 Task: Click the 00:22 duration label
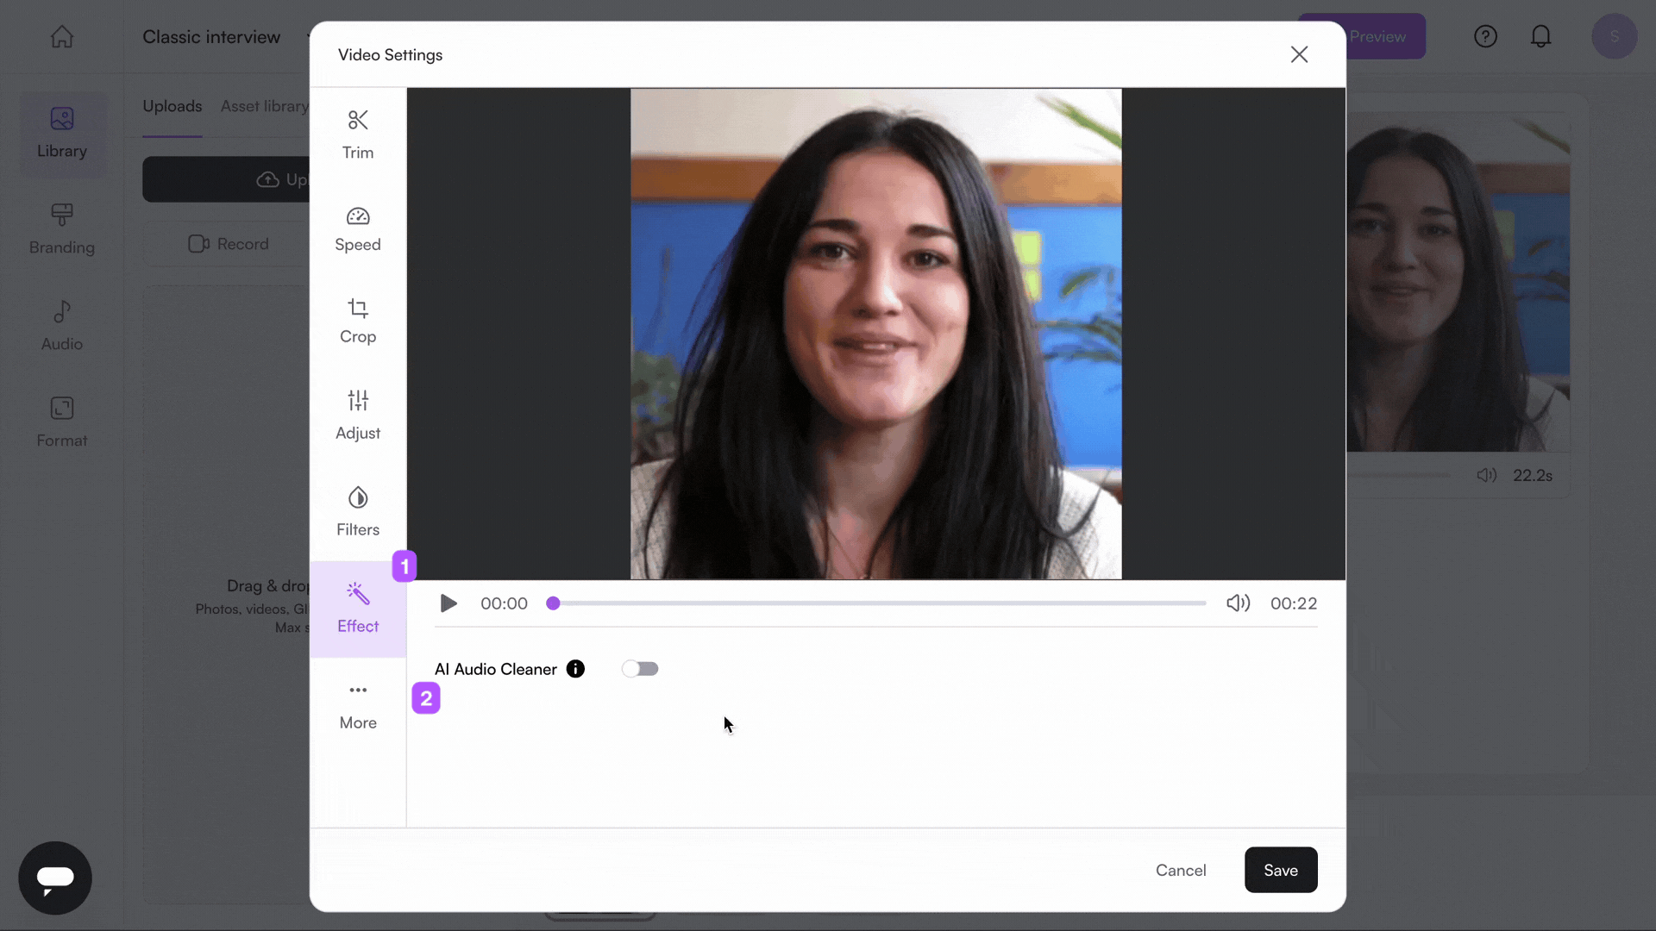coord(1294,603)
